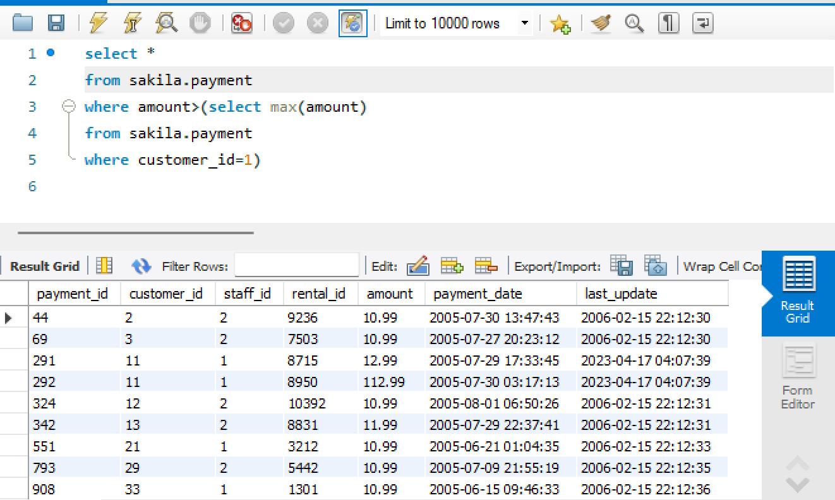This screenshot has width=835, height=500.
Task: Toggle stop-on-error for script execution
Action: click(x=241, y=23)
